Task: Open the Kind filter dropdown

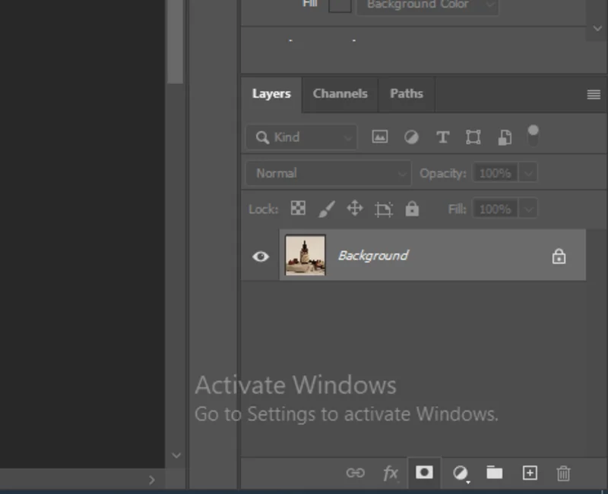Action: click(301, 137)
